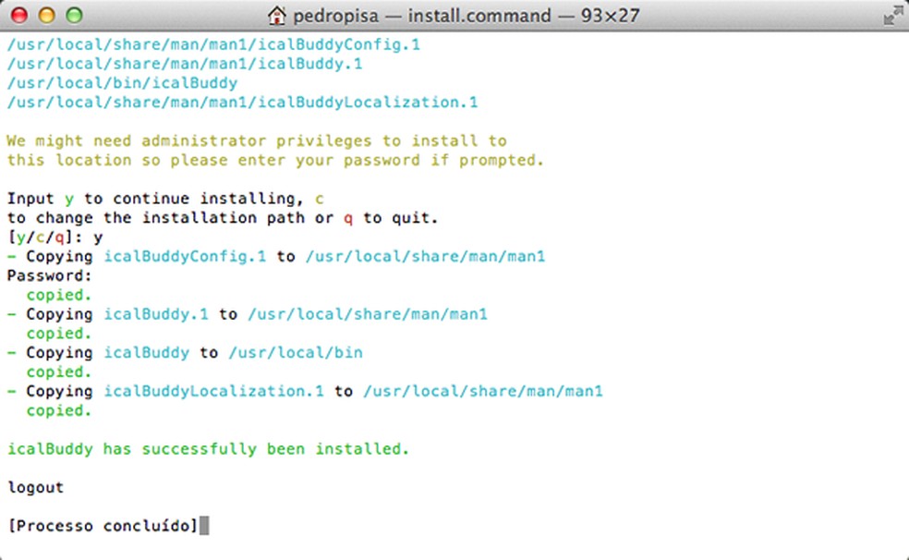The image size is (909, 560).
Task: Click '[Processo concluído]' text
Action: click(x=103, y=526)
